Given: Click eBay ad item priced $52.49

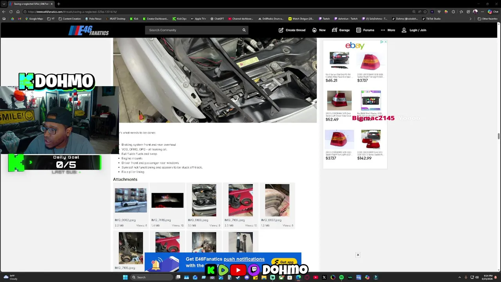Looking at the screenshot, I should (339, 106).
